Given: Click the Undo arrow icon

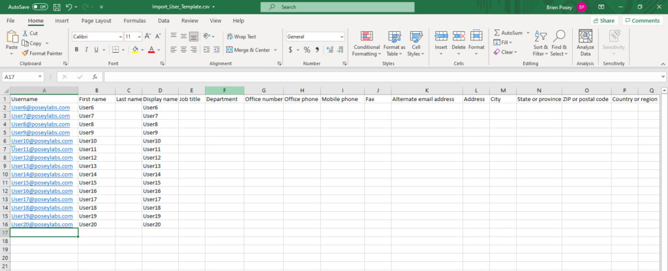Looking at the screenshot, I should pyautogui.click(x=69, y=7).
